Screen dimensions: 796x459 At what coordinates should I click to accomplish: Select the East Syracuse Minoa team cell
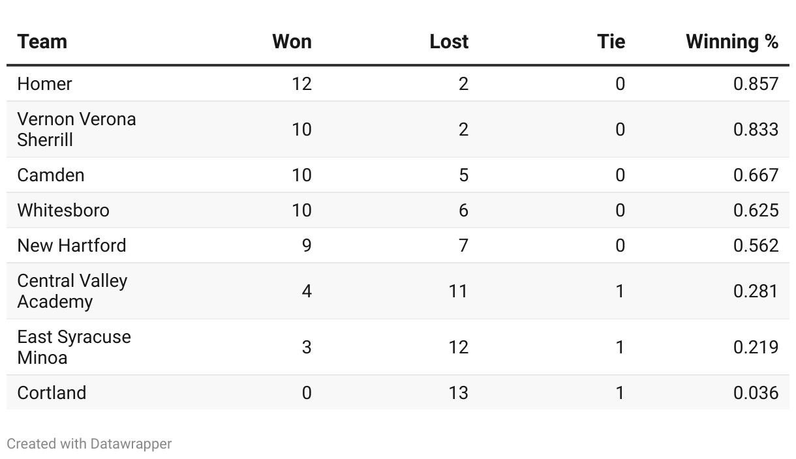pos(74,347)
